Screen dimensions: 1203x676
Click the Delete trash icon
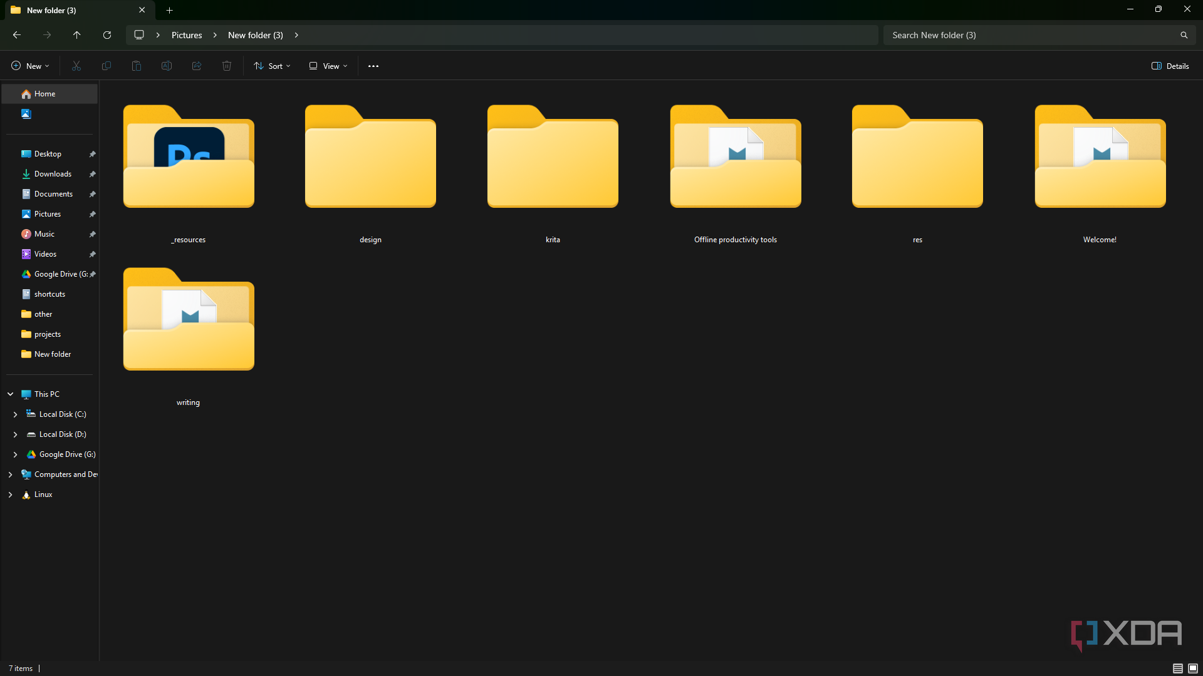227,66
